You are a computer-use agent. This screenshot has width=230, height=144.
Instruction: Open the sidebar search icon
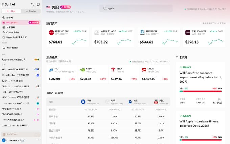pos(32,4)
